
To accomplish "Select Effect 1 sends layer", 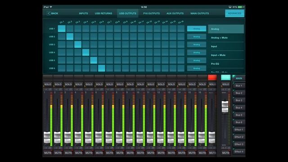I will tap(239, 130).
